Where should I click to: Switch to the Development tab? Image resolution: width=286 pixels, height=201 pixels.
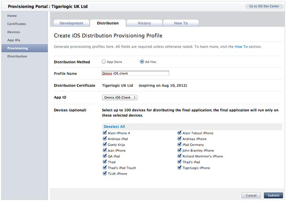coord(71,23)
